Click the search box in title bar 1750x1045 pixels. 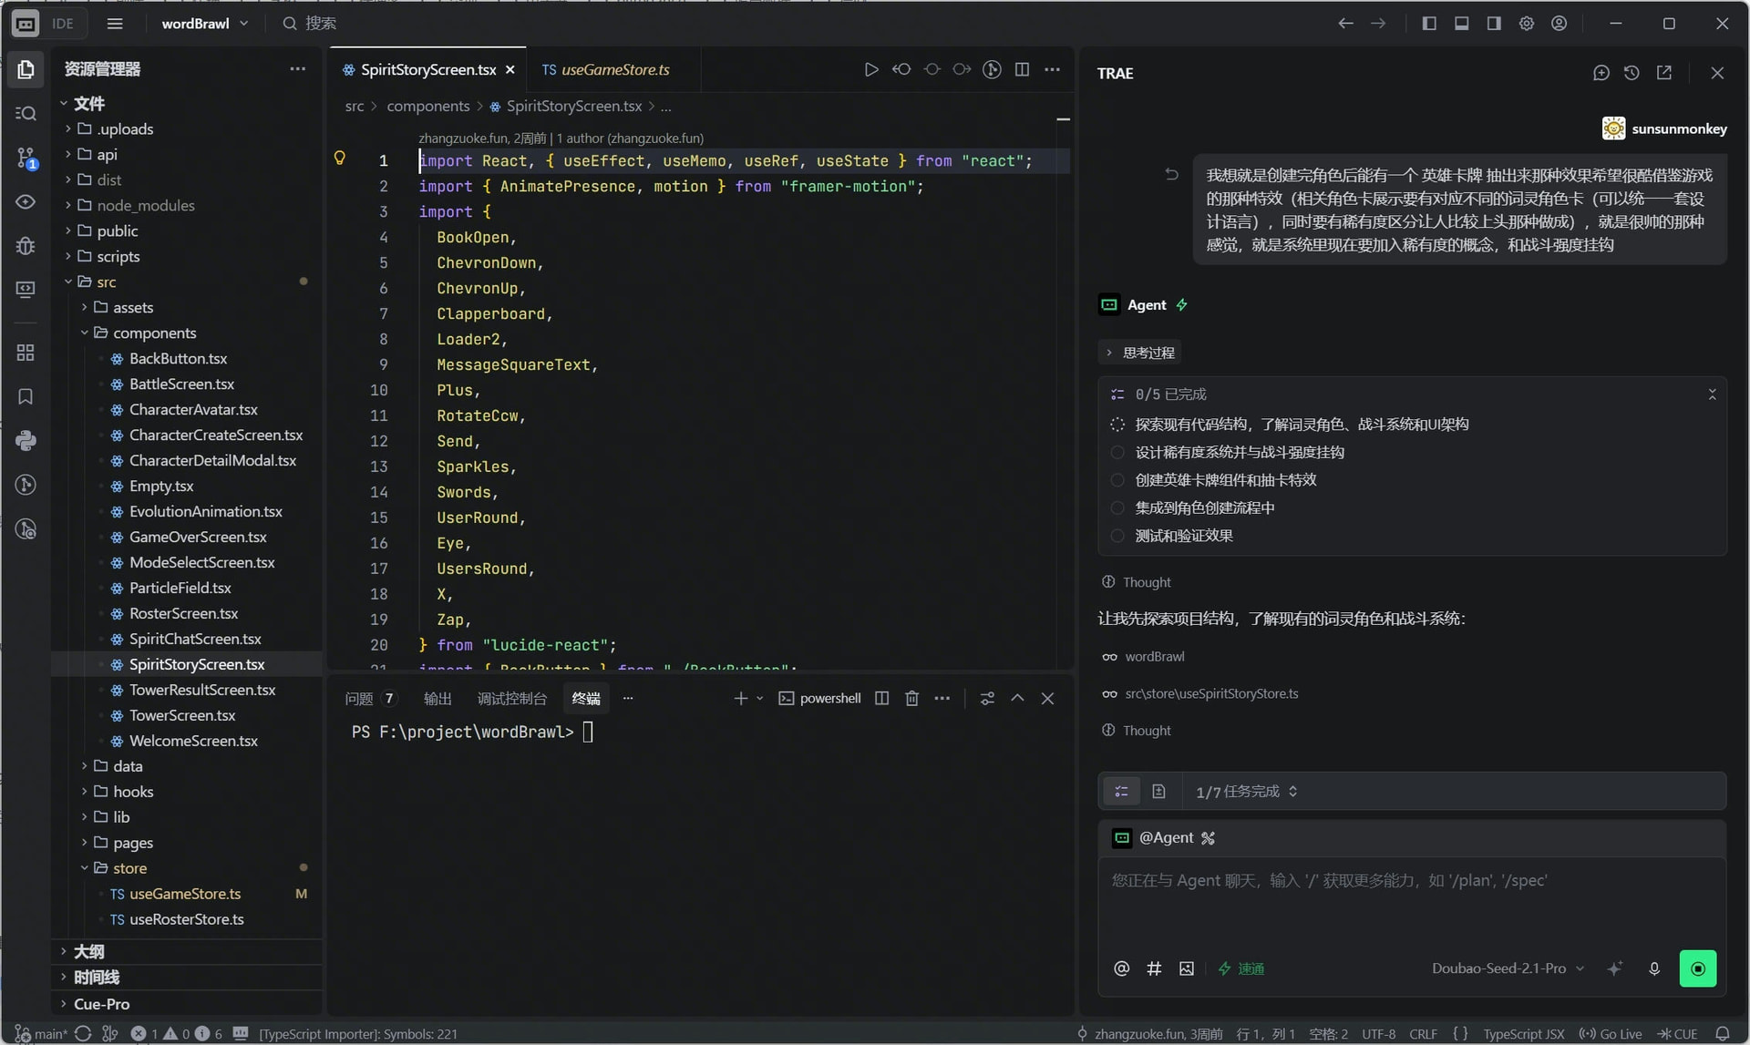310,24
